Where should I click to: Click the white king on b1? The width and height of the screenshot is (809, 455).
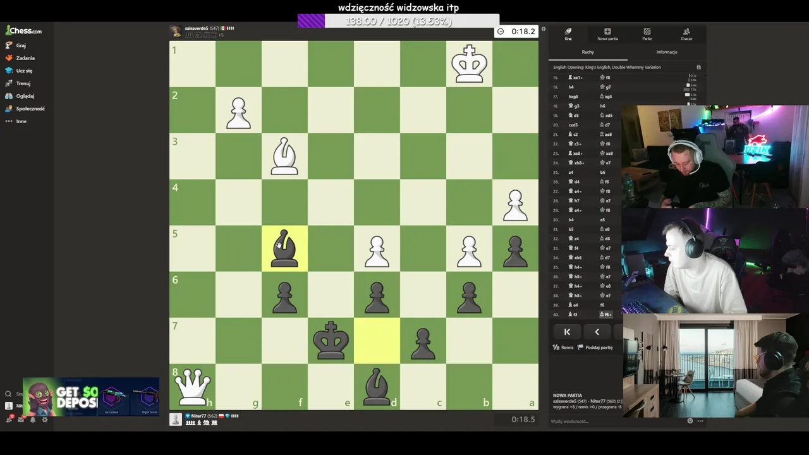469,64
